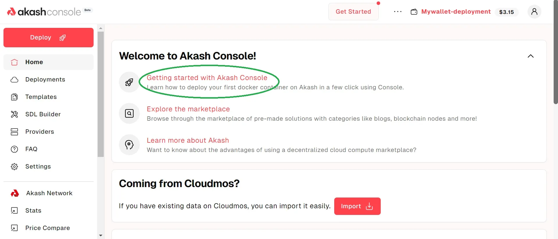Click the Learn more head icon
This screenshot has width=558, height=239.
click(129, 145)
